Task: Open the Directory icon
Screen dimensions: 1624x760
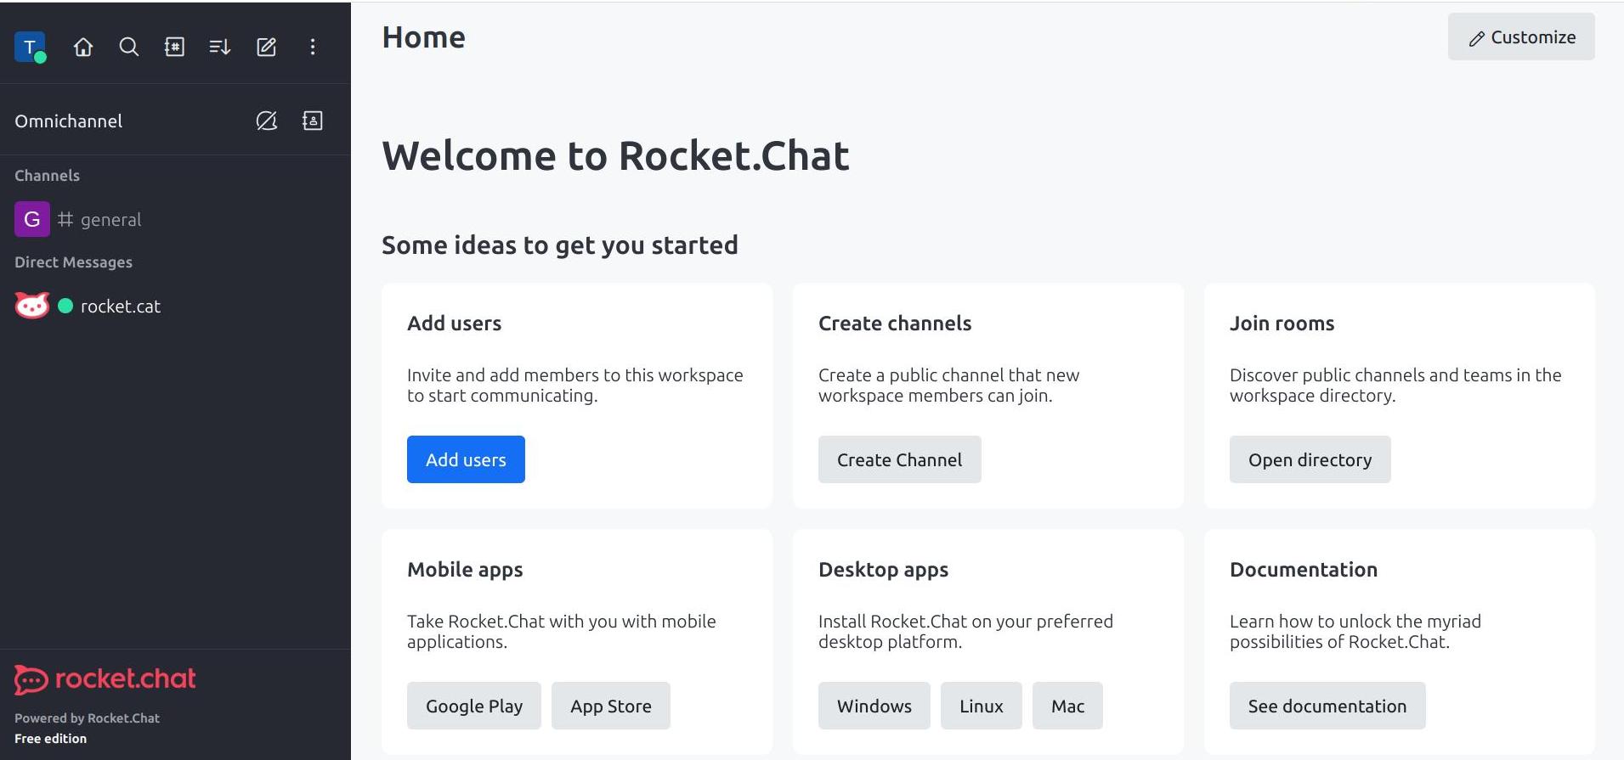Action: (x=174, y=47)
